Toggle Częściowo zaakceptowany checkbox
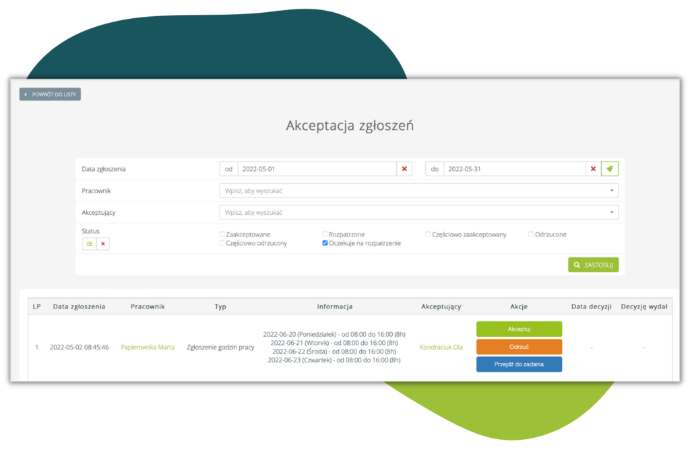Image resolution: width=690 pixels, height=460 pixels. click(428, 234)
